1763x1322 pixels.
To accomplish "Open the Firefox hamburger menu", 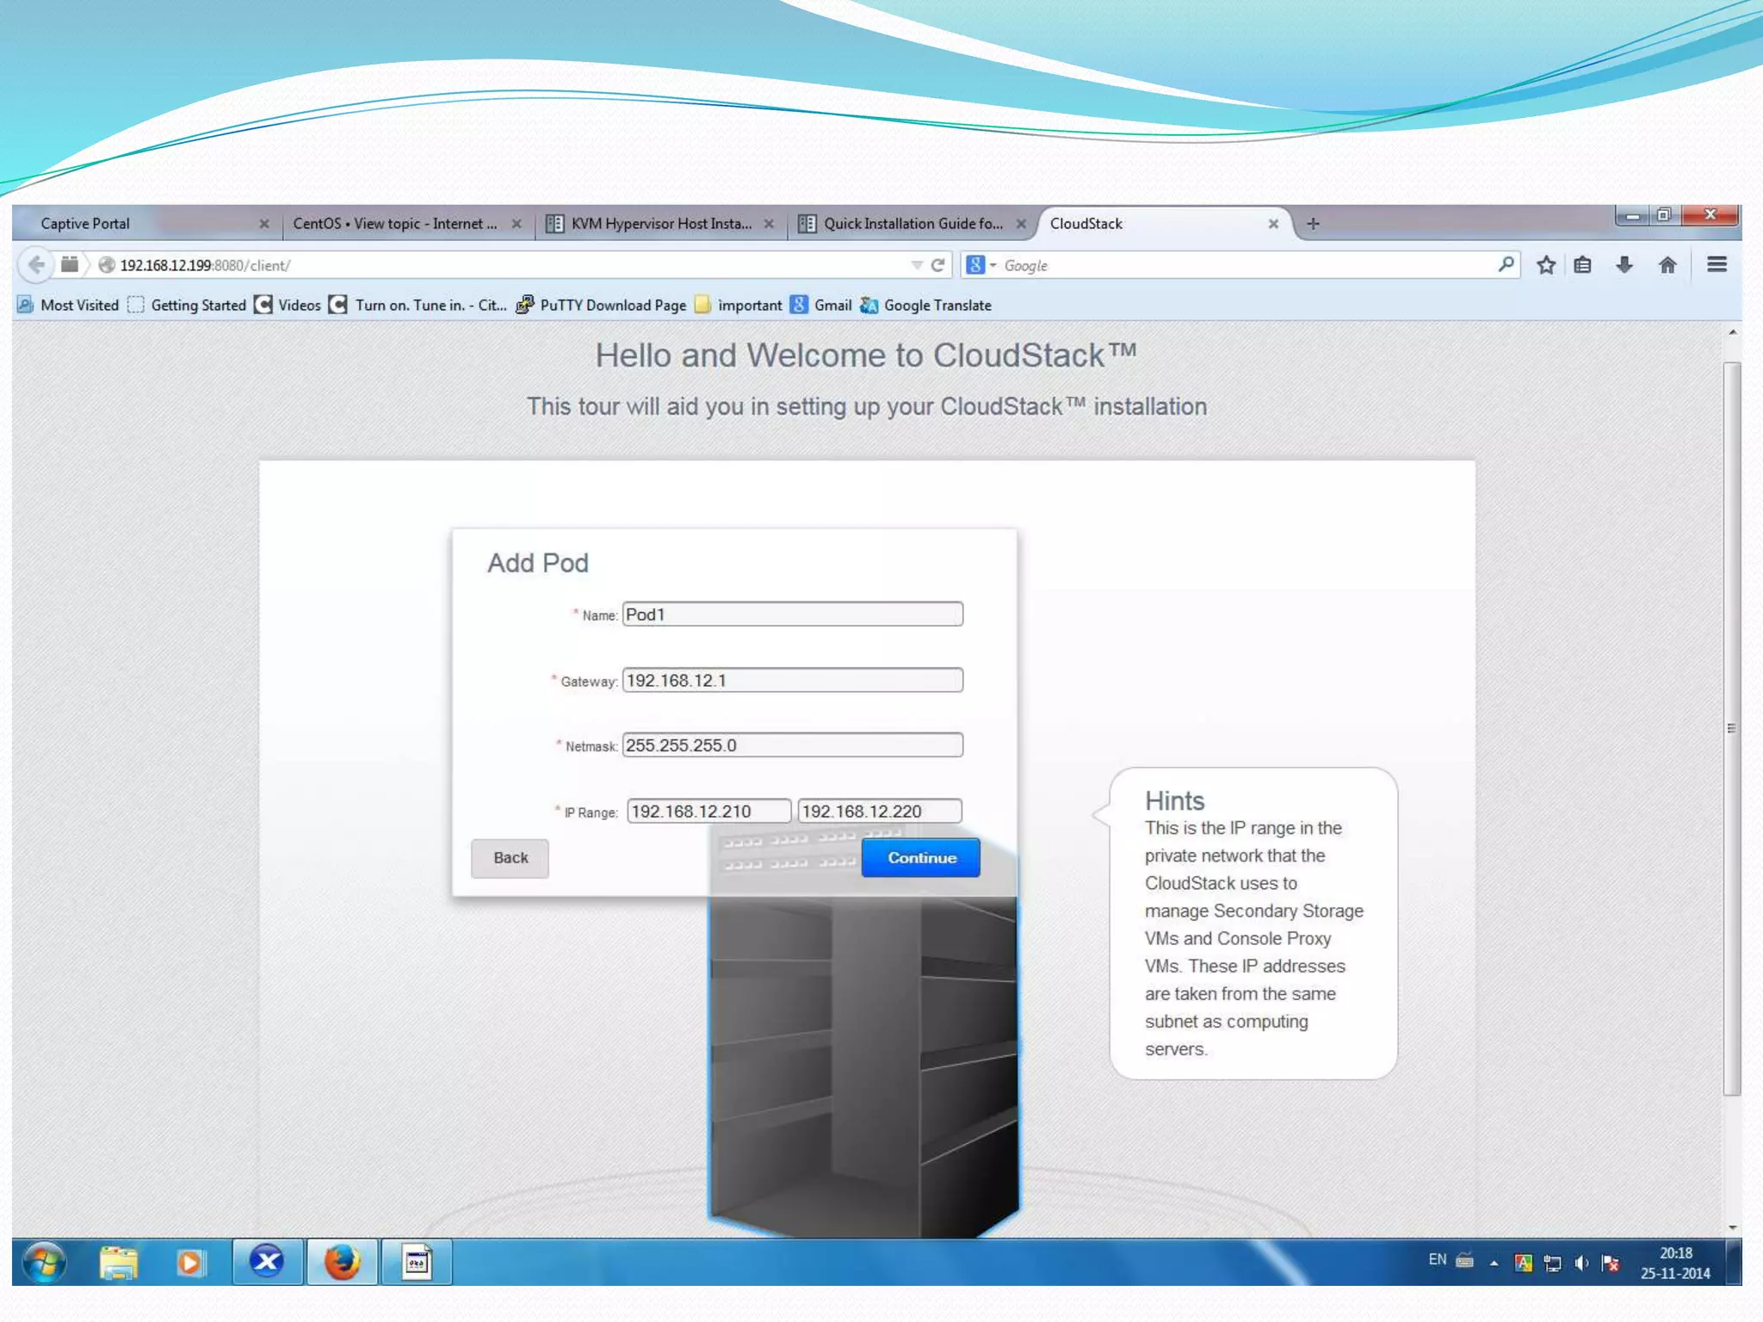I will tap(1717, 265).
